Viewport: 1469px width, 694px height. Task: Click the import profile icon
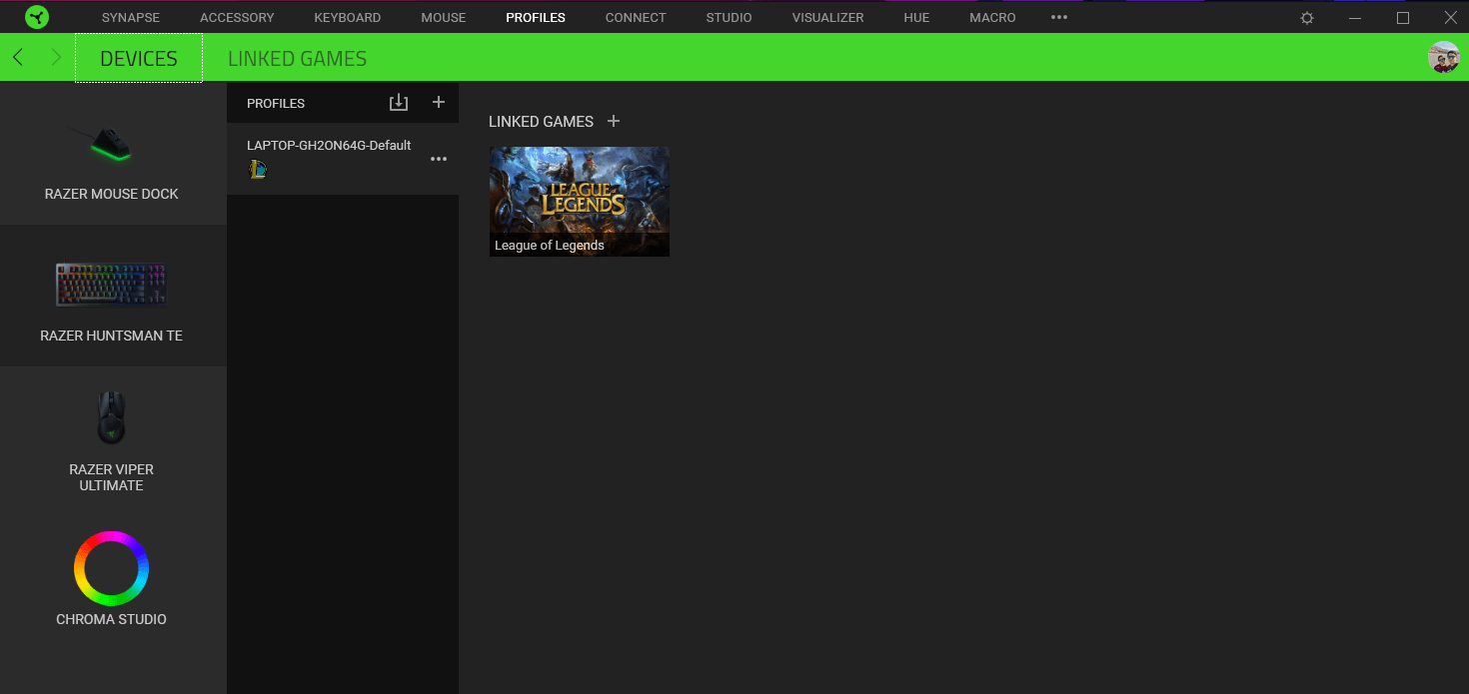(x=399, y=103)
